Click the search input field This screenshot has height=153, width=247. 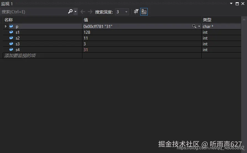tap(34, 12)
